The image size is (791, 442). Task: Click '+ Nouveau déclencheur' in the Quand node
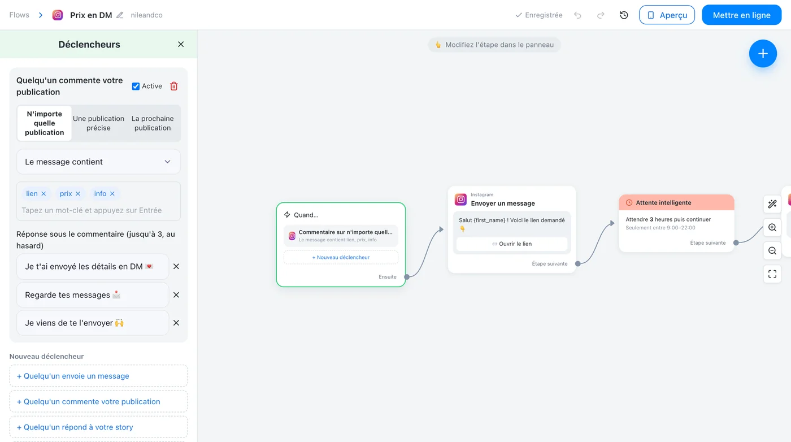pyautogui.click(x=341, y=257)
